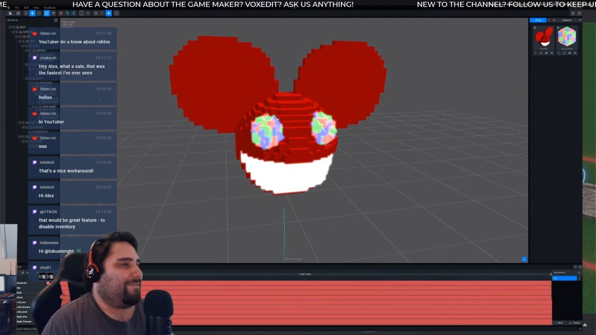Viewport: 596px width, 335px height.
Task: Click last icon under red mouse-head thumbnail
Action: [552, 53]
